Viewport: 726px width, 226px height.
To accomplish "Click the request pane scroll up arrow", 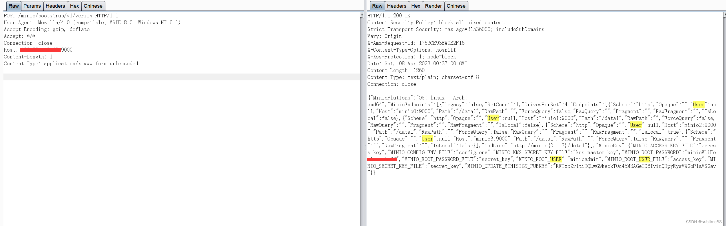I will pyautogui.click(x=362, y=15).
